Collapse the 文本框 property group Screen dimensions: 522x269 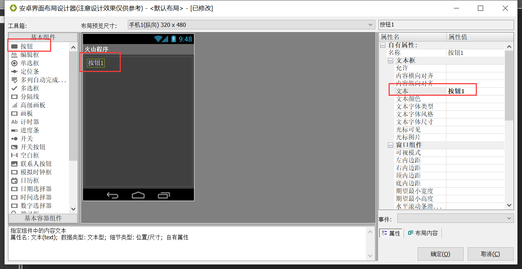coord(391,61)
